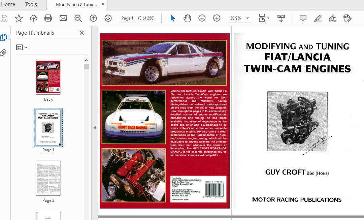Click the 'FIAT/LANCIA' title line
Viewport: 364px width, 220px height.
[297, 57]
